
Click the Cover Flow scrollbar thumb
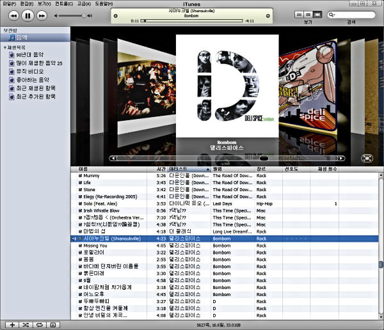[x=264, y=159]
